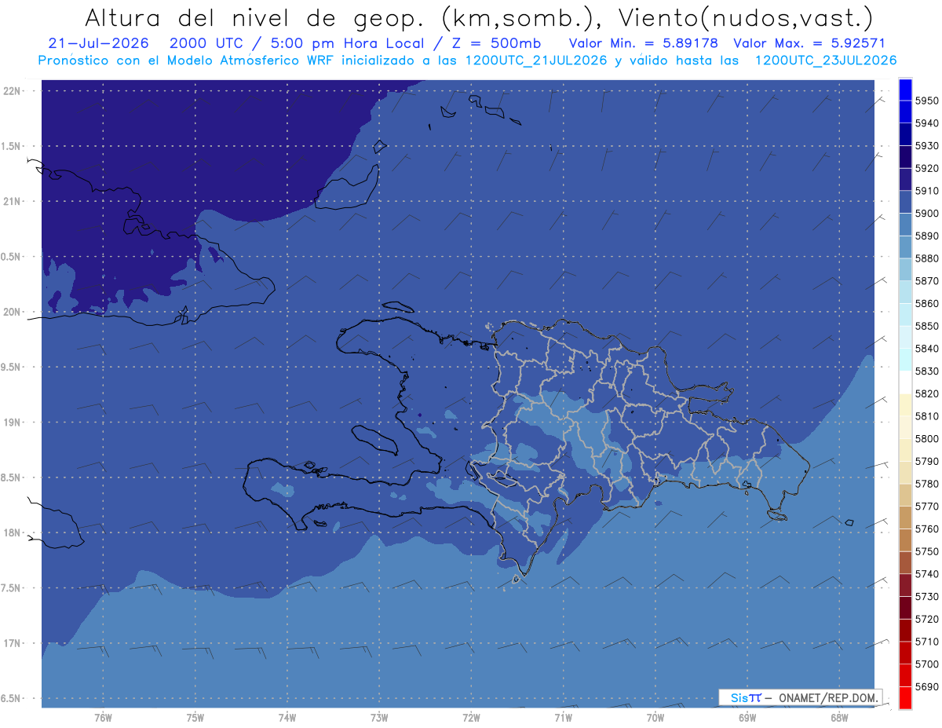942x728 pixels.
Task: Click the '21N' latitude axis label
Action: click(x=12, y=201)
